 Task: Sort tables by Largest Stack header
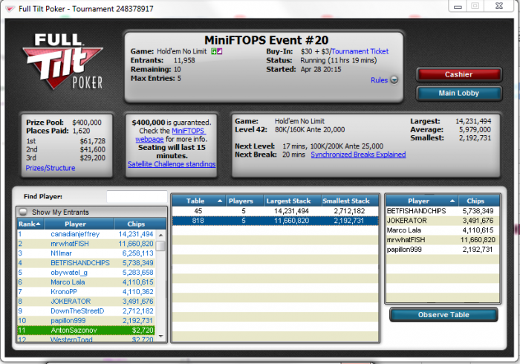(x=293, y=201)
